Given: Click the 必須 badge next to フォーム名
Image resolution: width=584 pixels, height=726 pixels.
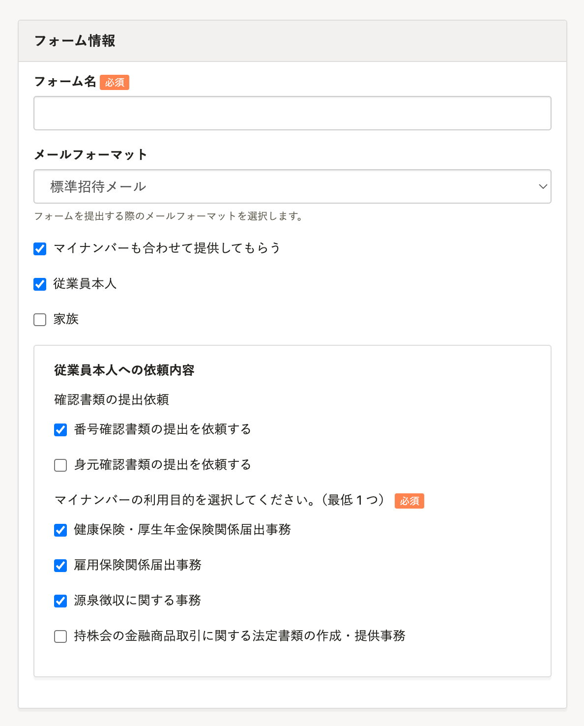Looking at the screenshot, I should 114,82.
